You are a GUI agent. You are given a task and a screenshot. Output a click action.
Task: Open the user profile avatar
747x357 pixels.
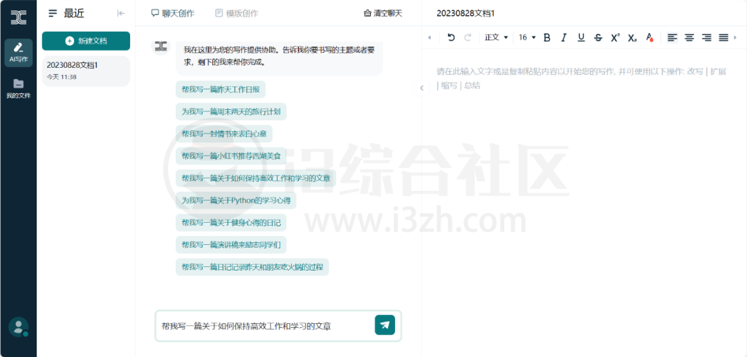(x=19, y=327)
